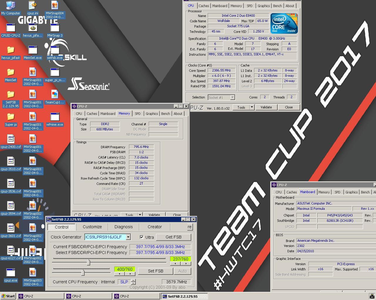This screenshot has height=300, width=376.
Task: Switch to the Customize tab in SetFSB
Action: click(x=92, y=227)
